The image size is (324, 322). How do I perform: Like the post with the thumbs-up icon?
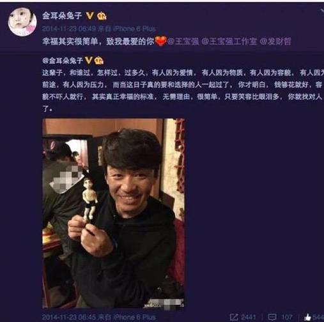[307, 317]
